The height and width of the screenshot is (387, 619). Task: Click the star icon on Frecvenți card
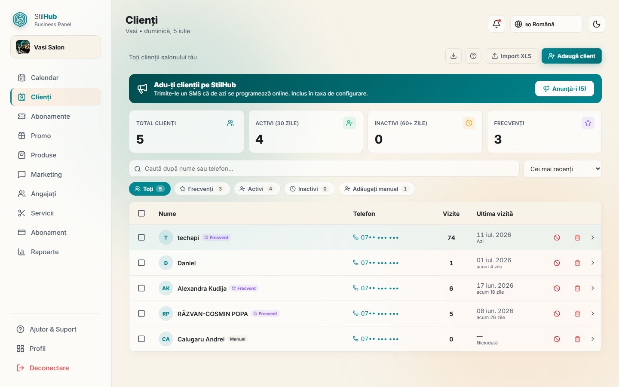click(588, 123)
